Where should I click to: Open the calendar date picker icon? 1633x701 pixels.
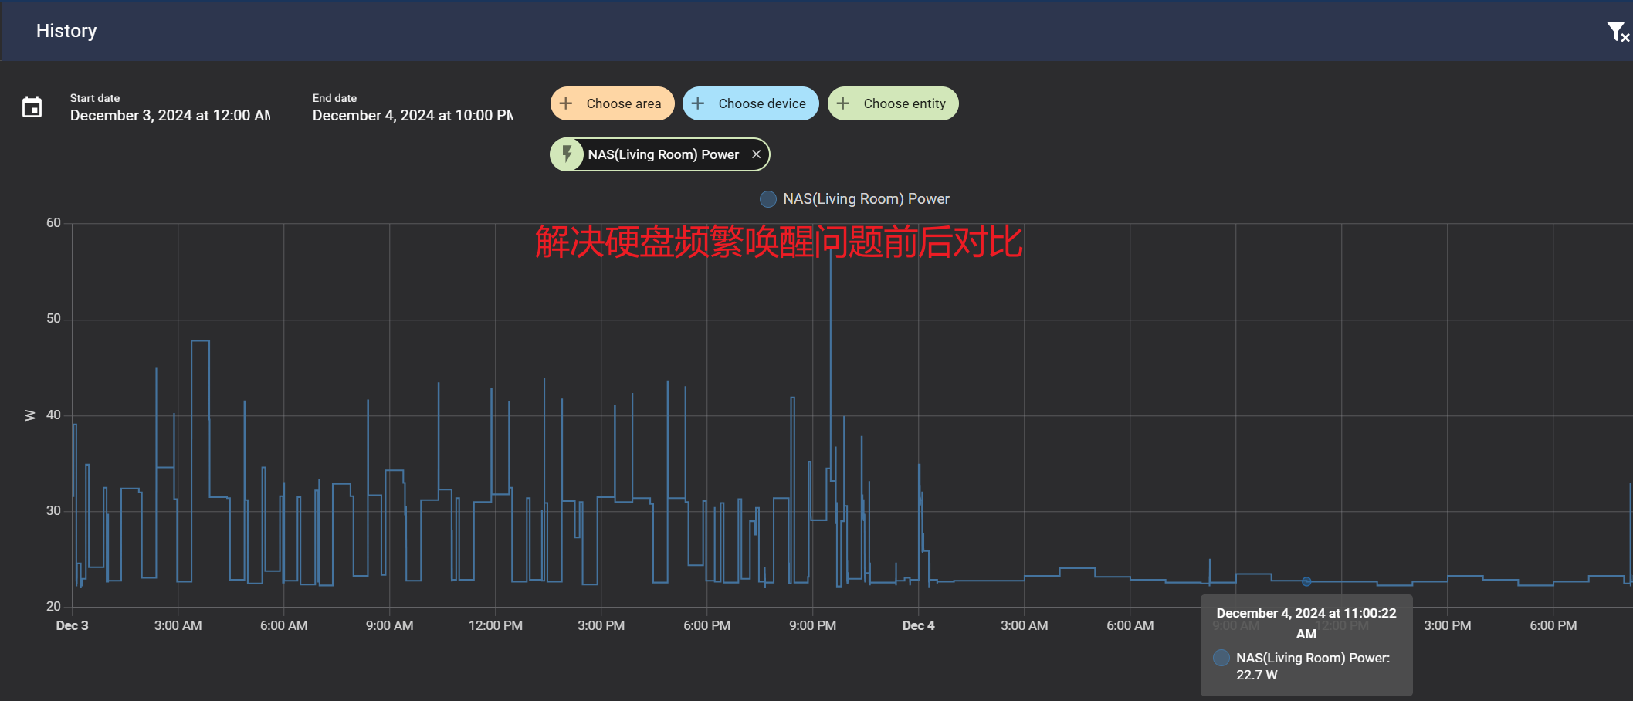tap(32, 107)
